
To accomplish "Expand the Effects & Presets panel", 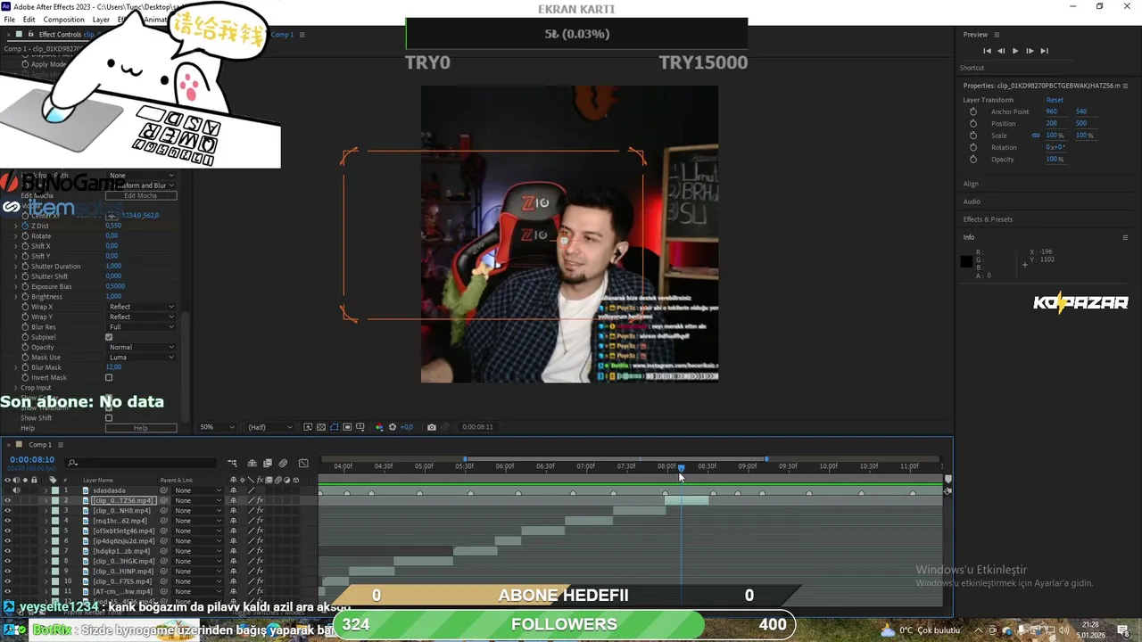I will [x=988, y=219].
